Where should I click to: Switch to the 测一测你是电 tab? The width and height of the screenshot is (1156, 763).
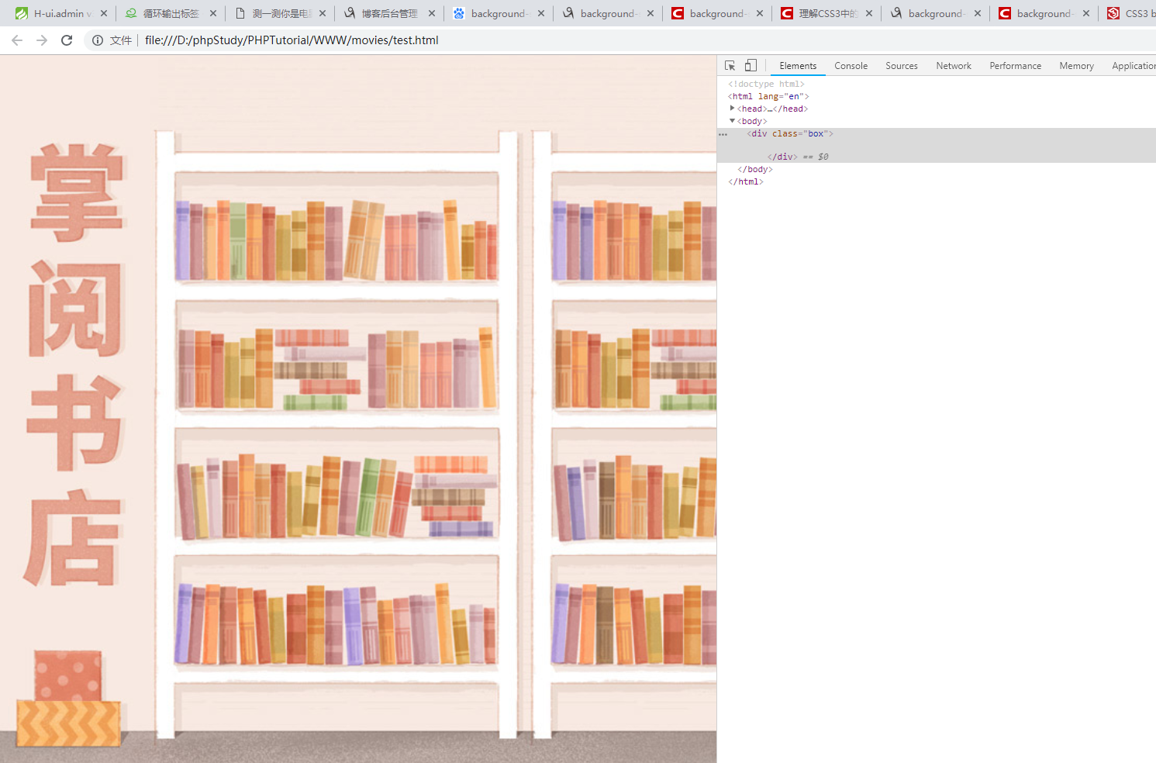coord(281,13)
